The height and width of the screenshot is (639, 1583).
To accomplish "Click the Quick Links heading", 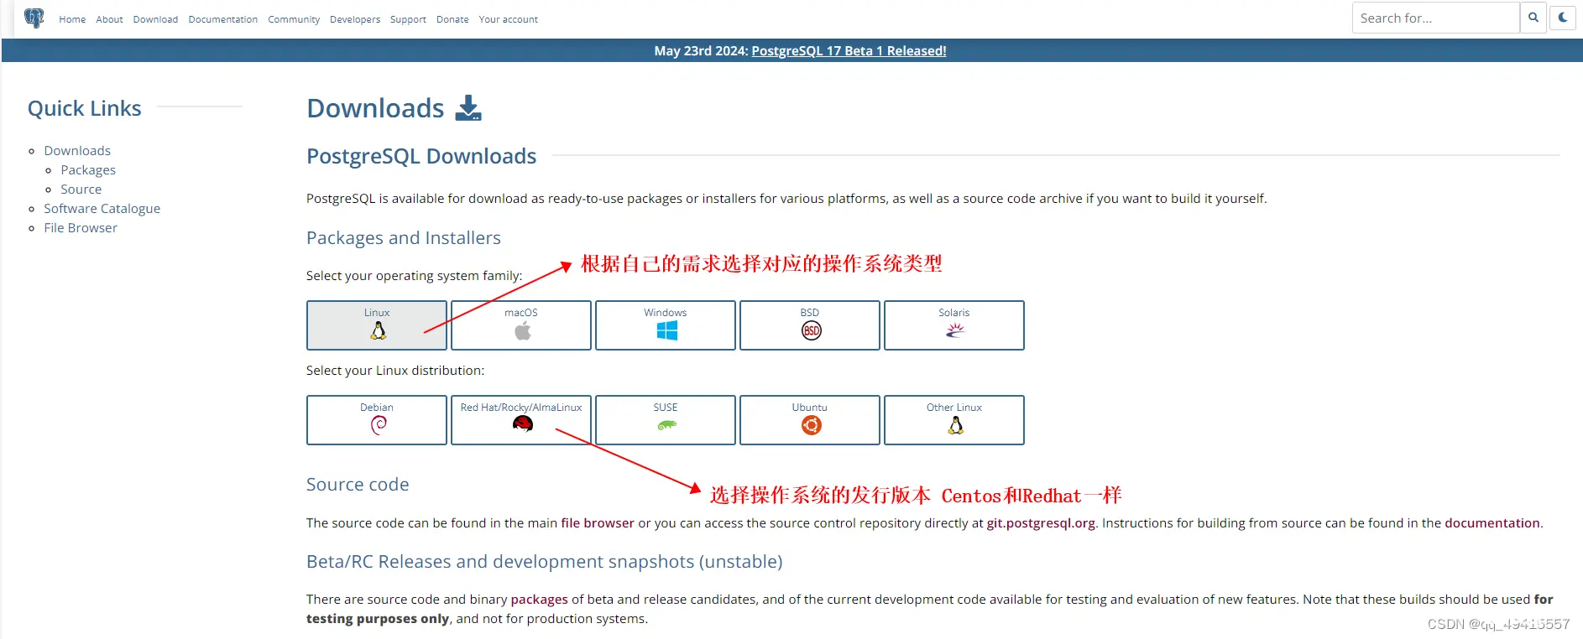I will [85, 108].
